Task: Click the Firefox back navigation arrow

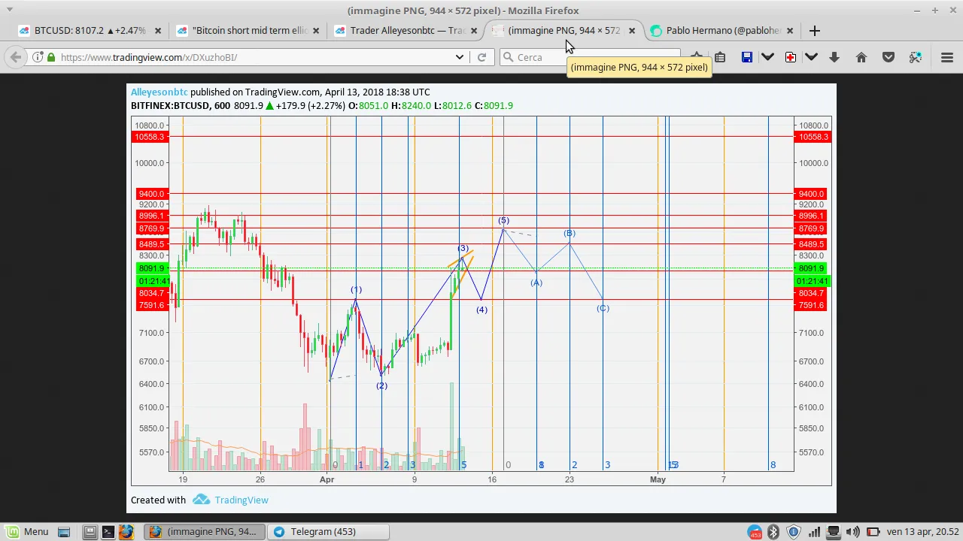Action: coord(16,57)
